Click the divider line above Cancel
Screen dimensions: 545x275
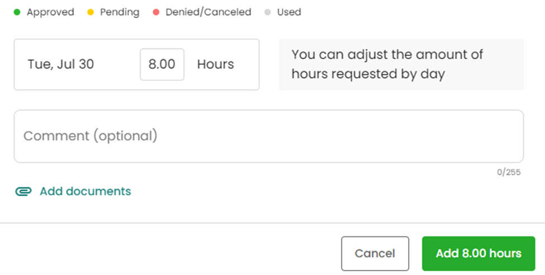(272, 223)
